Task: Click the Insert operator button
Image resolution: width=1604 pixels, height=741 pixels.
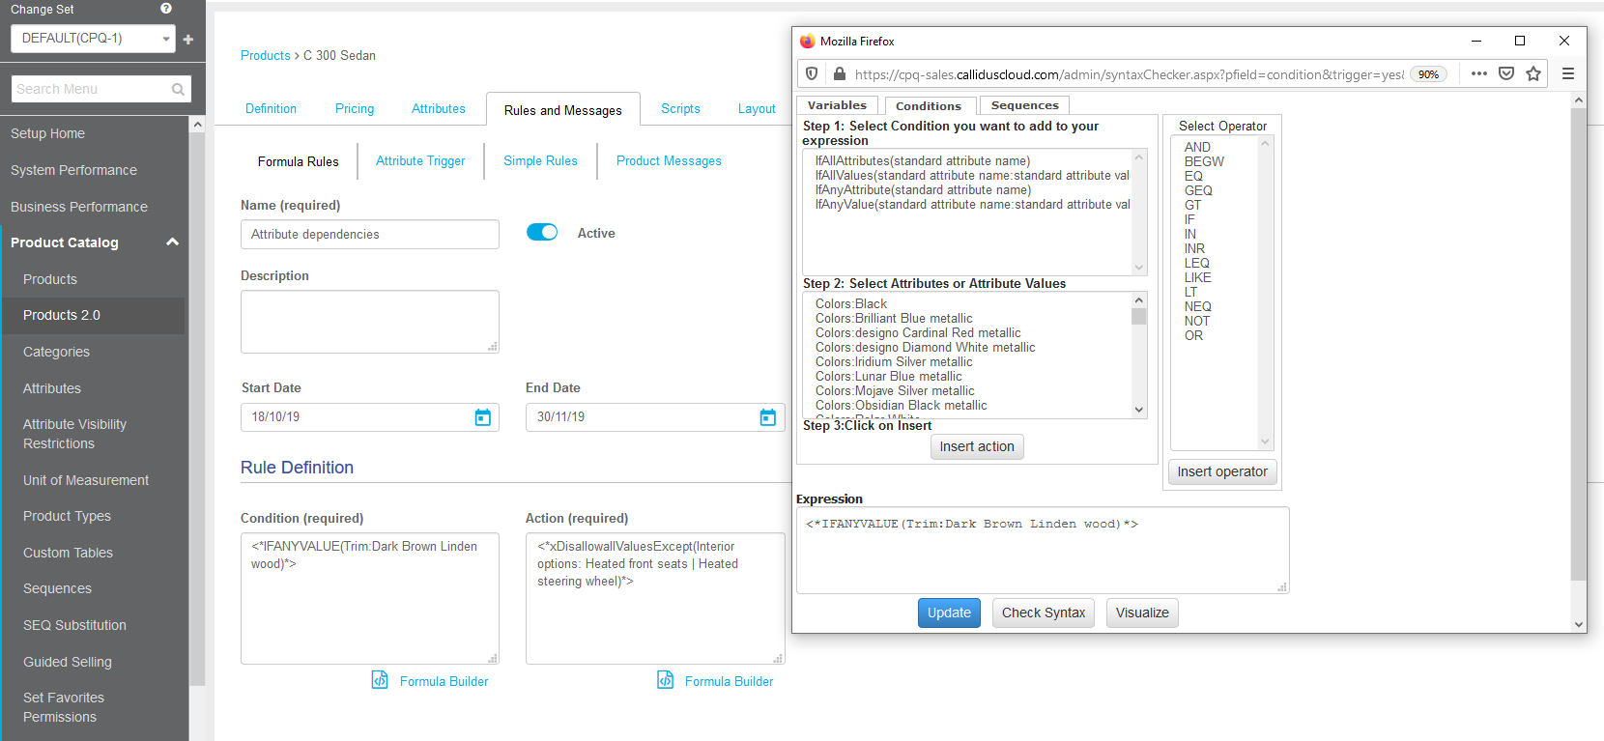Action: [1222, 471]
